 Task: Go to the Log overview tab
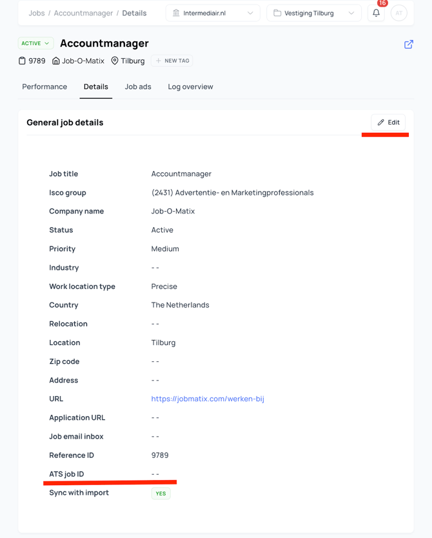[190, 86]
